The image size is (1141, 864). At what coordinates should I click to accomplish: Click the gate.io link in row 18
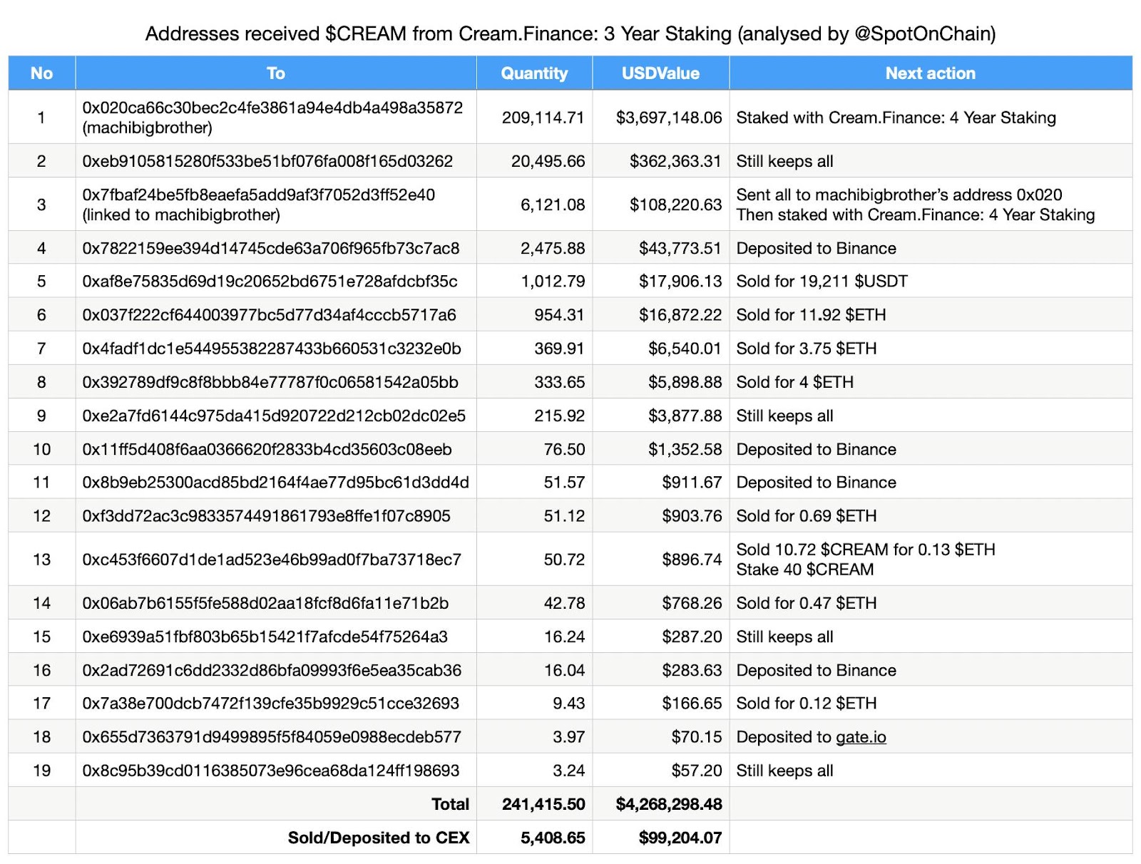pos(861,737)
